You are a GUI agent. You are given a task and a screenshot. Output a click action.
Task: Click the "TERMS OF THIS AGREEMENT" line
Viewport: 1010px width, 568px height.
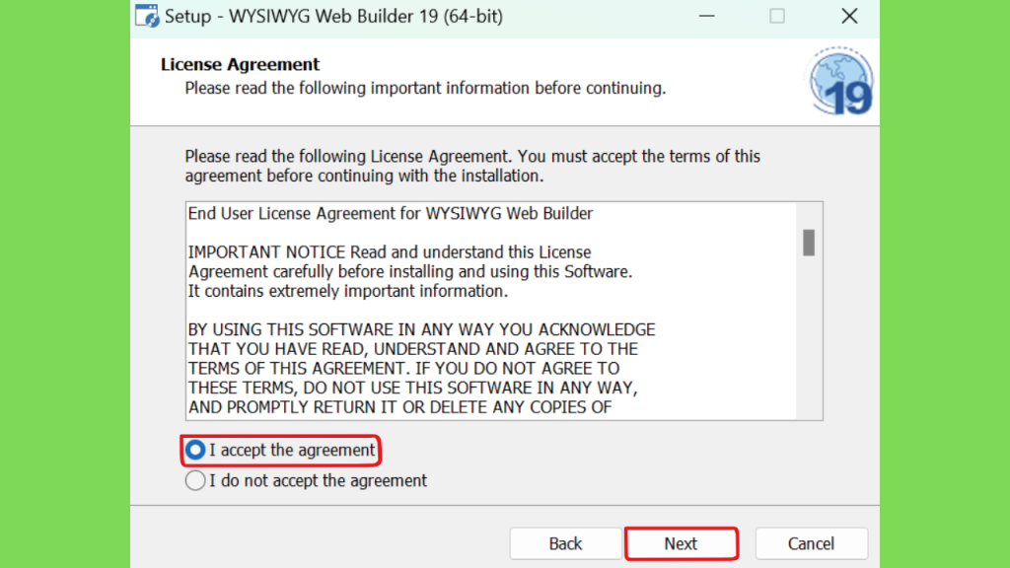[x=403, y=369]
